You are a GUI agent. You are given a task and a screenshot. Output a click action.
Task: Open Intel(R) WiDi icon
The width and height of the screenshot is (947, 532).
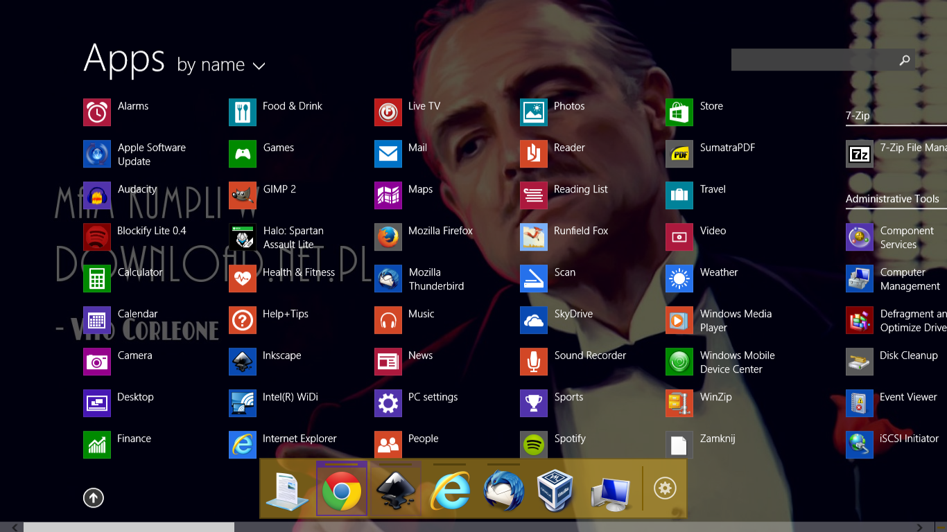(x=243, y=403)
